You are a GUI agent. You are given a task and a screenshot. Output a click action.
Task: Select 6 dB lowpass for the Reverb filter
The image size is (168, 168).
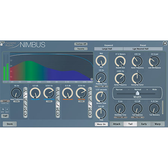(90, 105)
